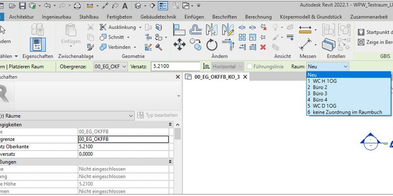Click the Versatz field showing 5.2100
The height and width of the screenshot is (196, 393).
[175, 67]
